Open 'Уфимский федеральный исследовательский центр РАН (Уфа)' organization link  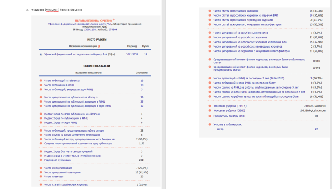[x=79, y=54]
